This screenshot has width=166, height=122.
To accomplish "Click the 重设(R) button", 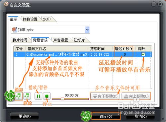I will (25, 116).
